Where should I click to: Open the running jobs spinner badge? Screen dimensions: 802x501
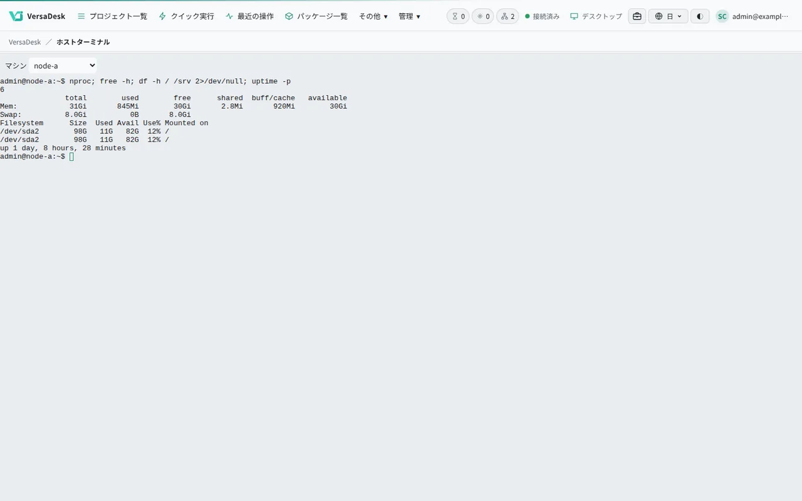click(483, 16)
